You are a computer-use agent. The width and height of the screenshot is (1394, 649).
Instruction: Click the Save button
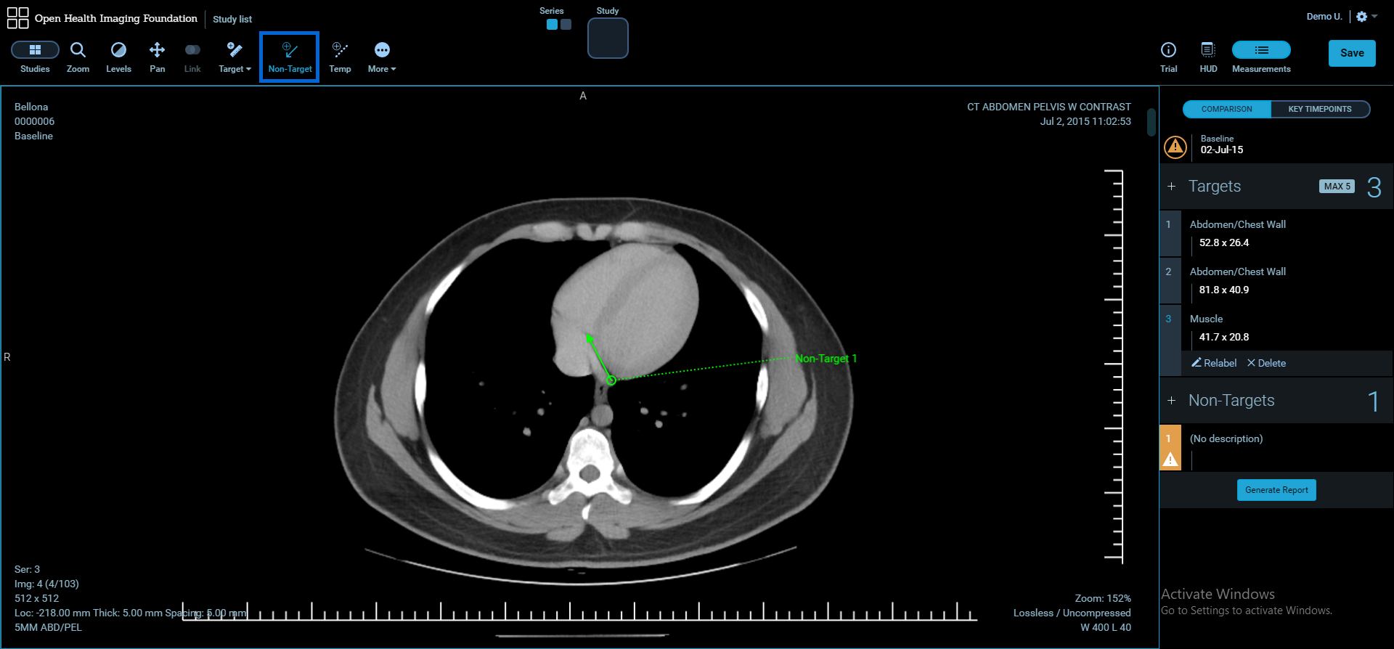coord(1351,53)
